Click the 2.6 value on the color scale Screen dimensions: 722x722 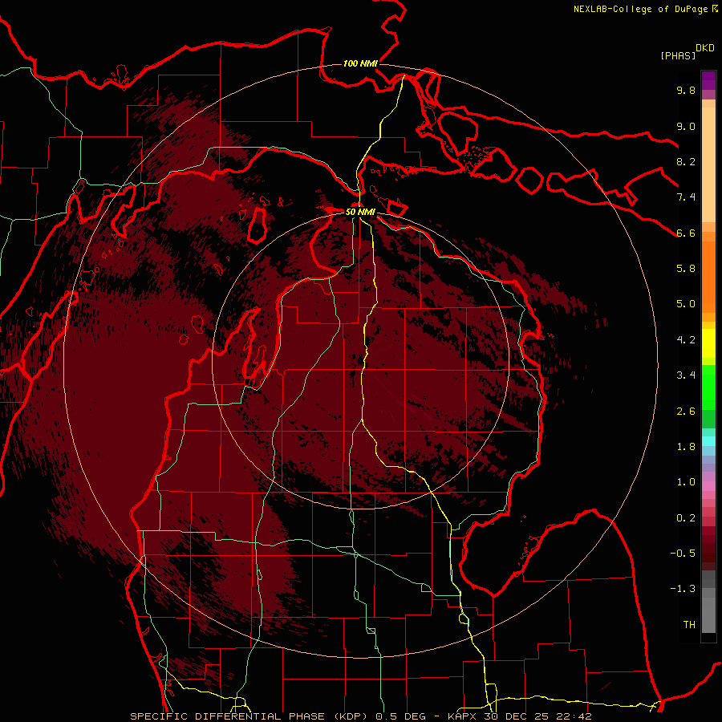coord(686,412)
